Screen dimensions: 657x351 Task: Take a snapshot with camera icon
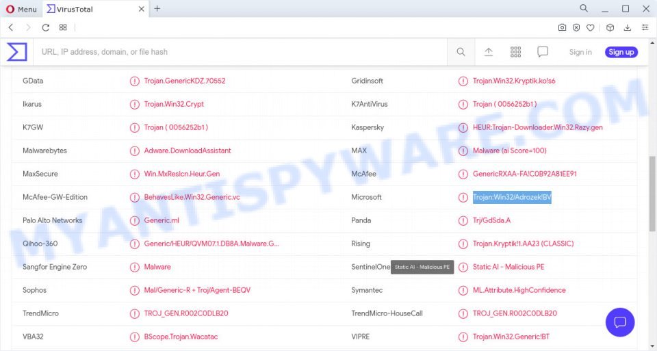562,27
